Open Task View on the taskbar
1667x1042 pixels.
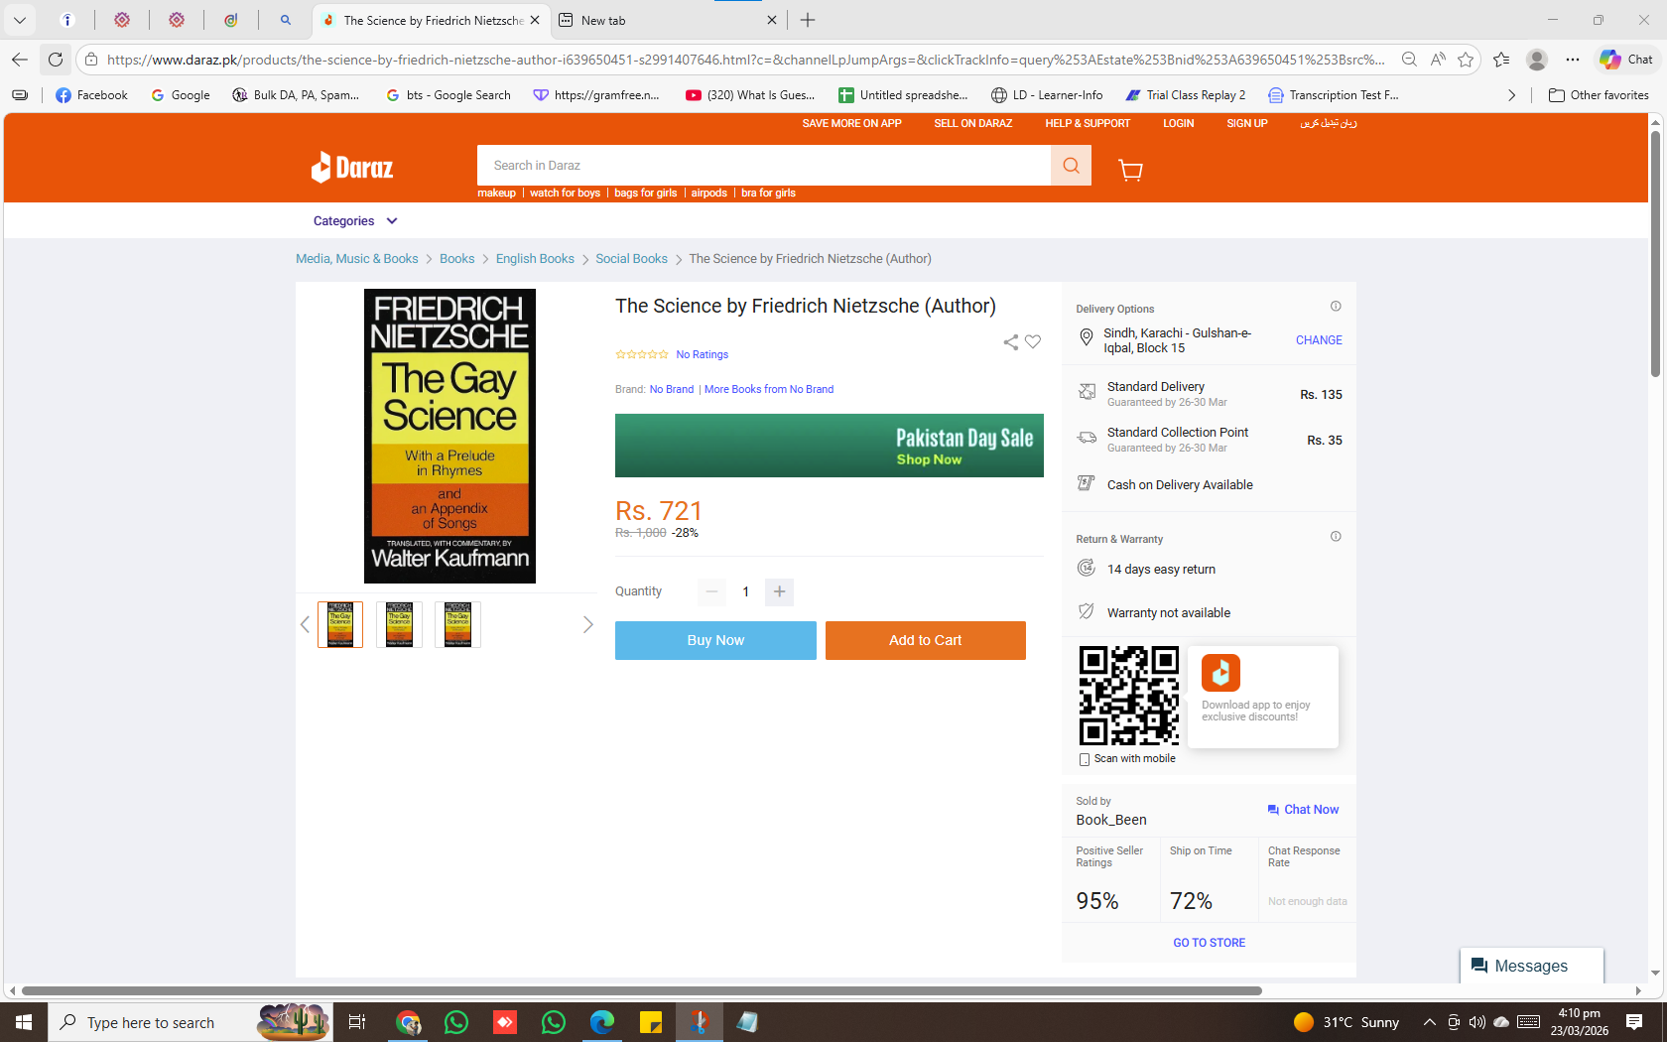click(x=357, y=1022)
